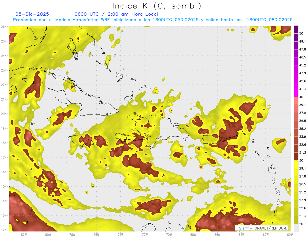The width and height of the screenshot is (308, 238).
Task: Click the "72W" longitude label
Action: [145, 235]
